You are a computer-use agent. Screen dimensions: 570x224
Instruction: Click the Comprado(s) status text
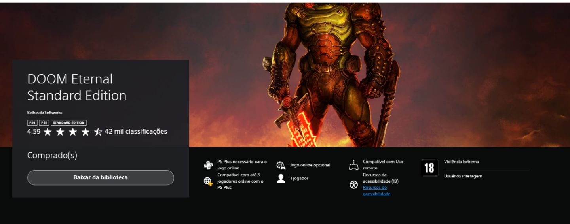point(52,156)
